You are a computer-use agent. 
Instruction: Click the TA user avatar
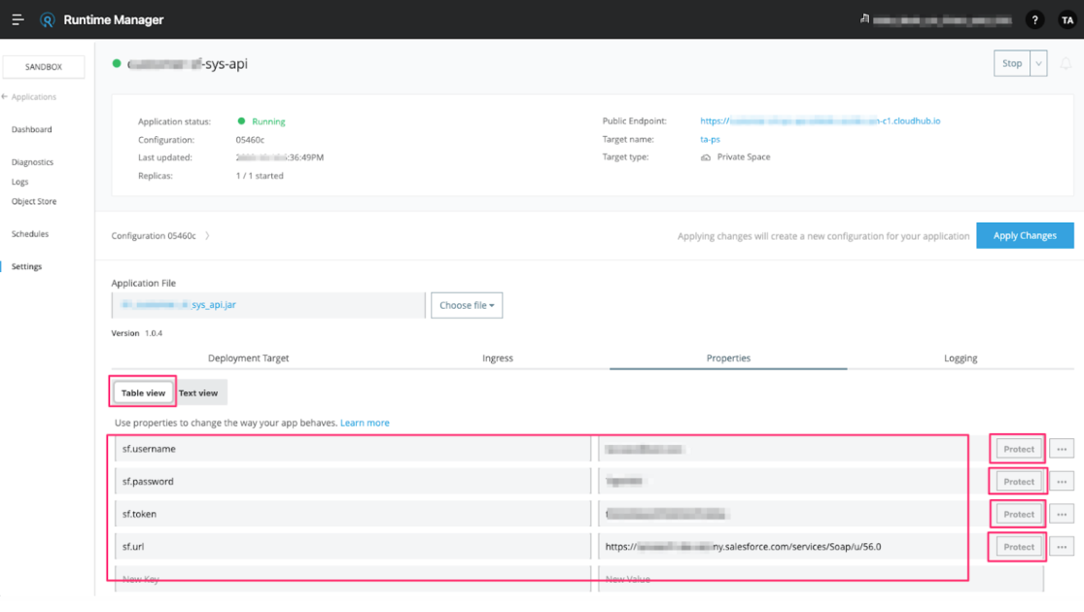[1067, 19]
